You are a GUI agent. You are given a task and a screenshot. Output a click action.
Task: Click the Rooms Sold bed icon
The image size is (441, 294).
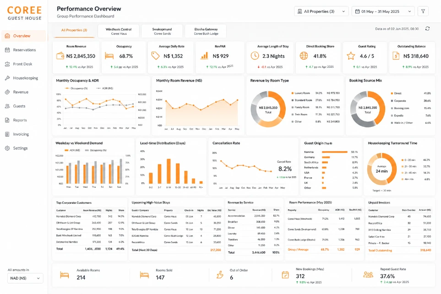point(144,275)
